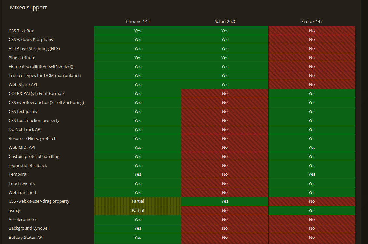368x244 pixels.
Task: Select the Do Not Track API label
Action: point(25,129)
